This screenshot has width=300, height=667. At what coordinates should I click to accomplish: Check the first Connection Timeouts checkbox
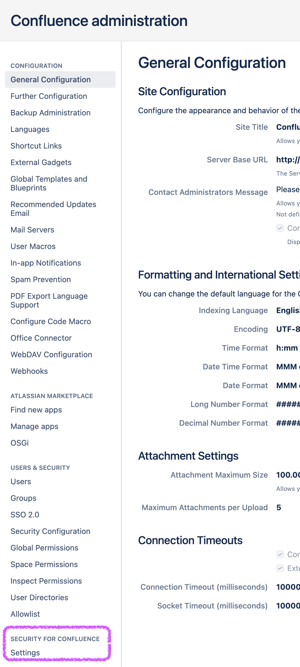click(x=280, y=555)
